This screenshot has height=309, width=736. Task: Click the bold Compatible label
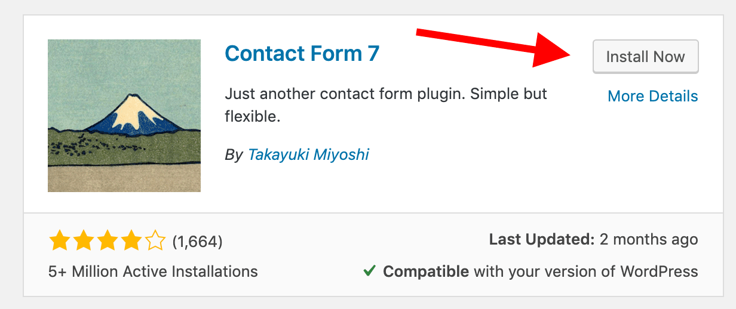[x=426, y=272]
